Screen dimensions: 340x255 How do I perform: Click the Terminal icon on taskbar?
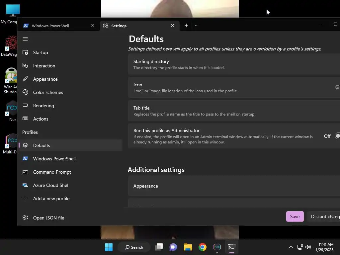(231, 247)
